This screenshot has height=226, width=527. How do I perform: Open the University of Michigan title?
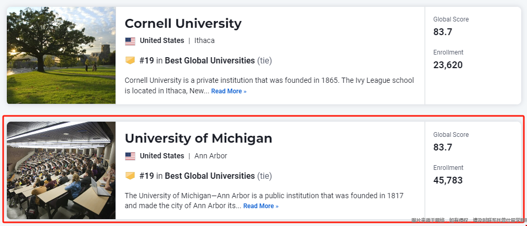[x=198, y=138]
